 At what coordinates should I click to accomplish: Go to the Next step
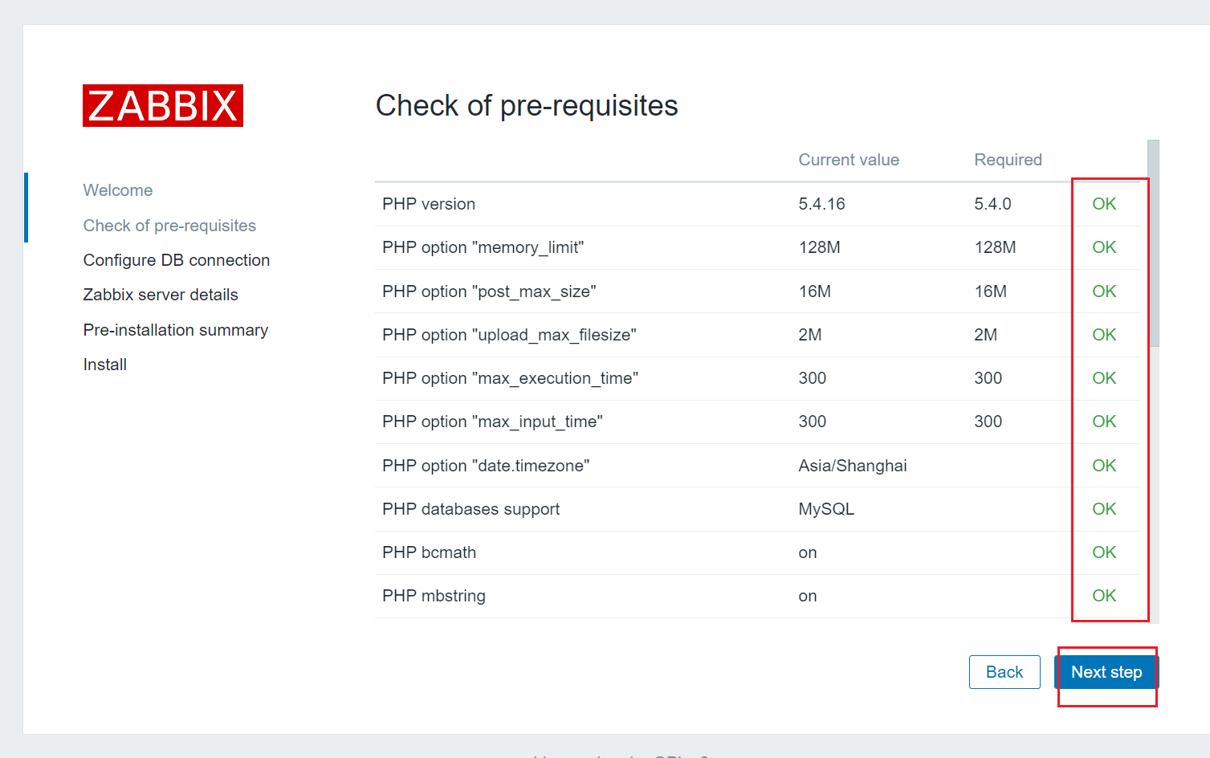tap(1106, 672)
